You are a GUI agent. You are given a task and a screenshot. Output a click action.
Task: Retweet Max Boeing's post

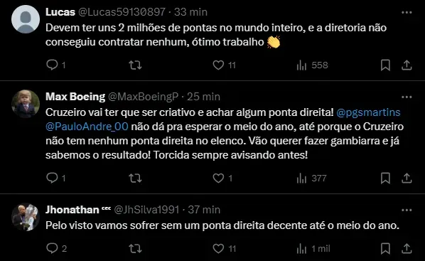[x=135, y=179]
